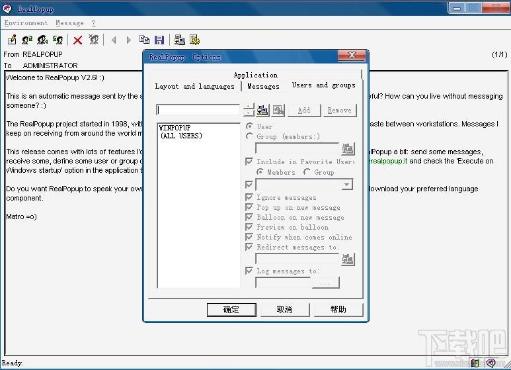The width and height of the screenshot is (511, 370).
Task: Select the Users and groups tab
Action: click(x=324, y=85)
